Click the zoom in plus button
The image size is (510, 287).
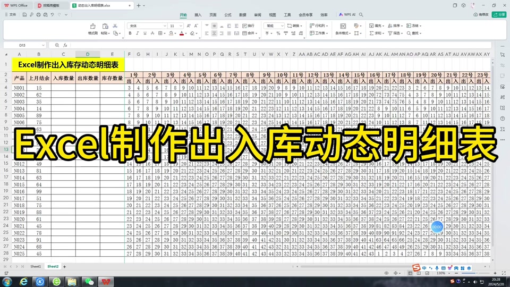(495, 273)
